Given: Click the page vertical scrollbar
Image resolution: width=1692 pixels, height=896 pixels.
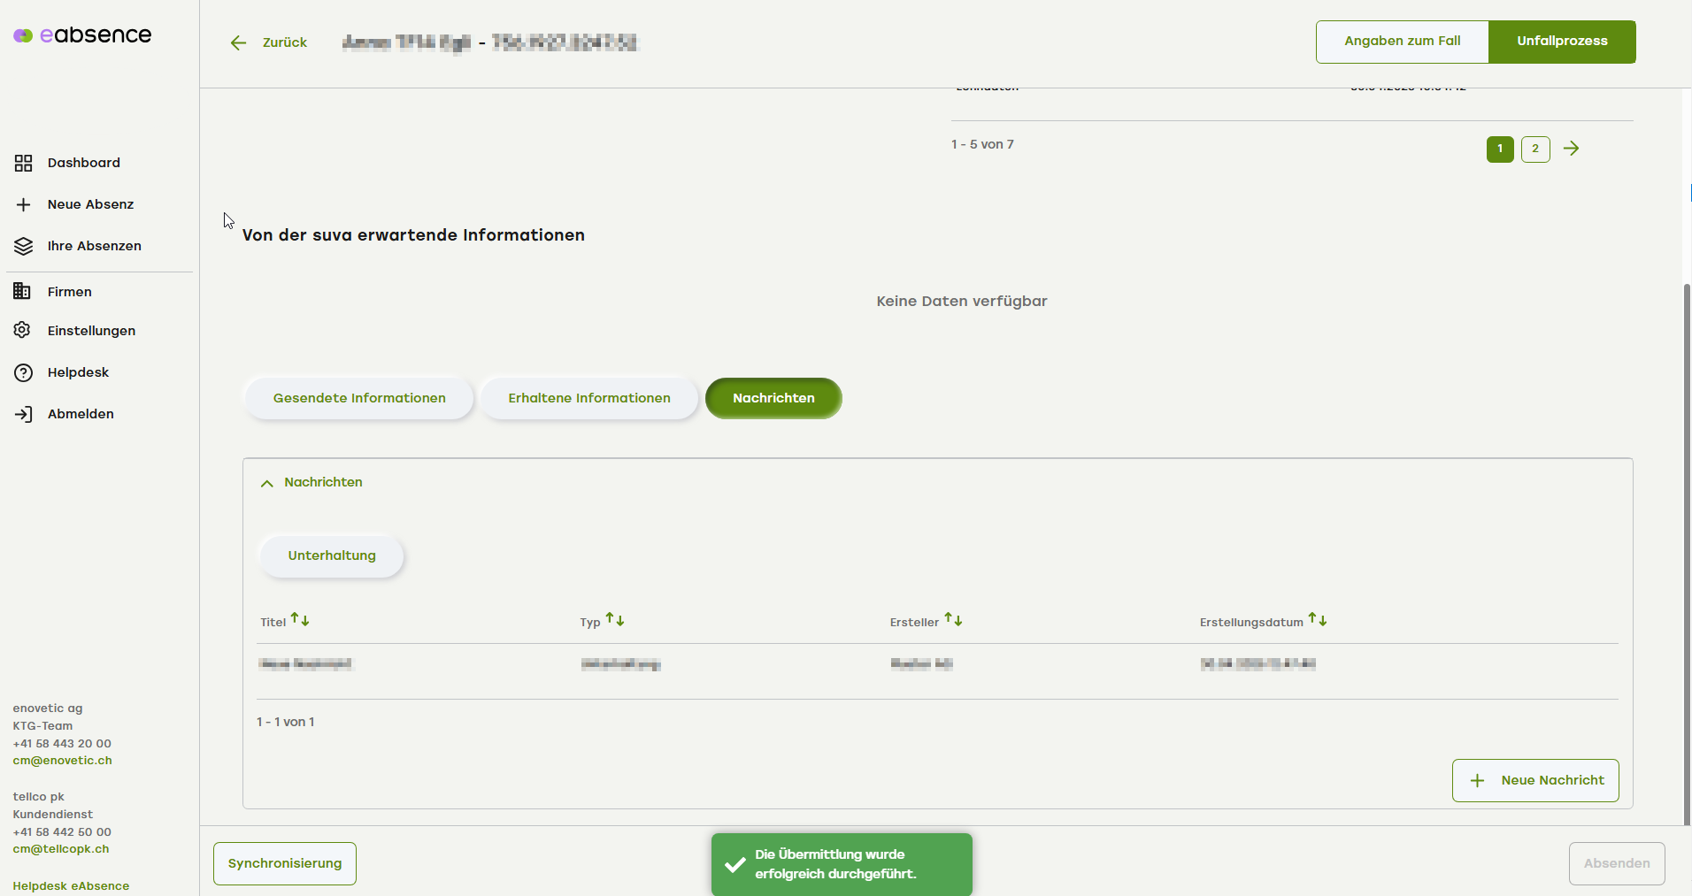Looking at the screenshot, I should tap(1687, 548).
